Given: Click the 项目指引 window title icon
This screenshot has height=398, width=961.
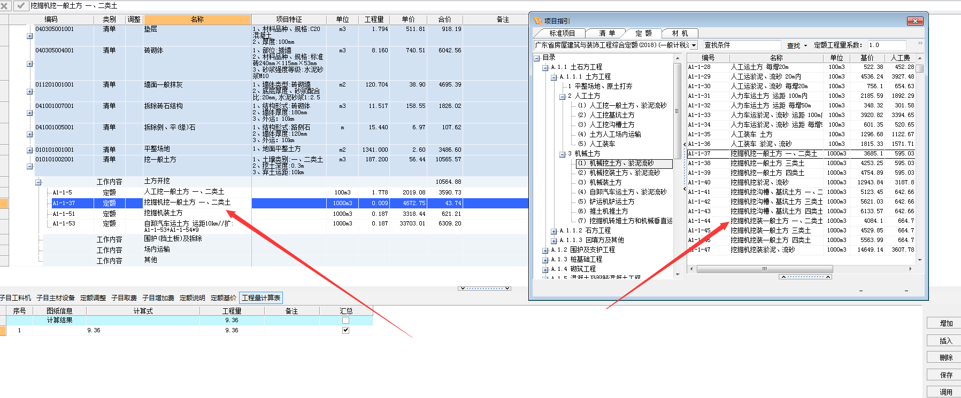Looking at the screenshot, I should [538, 21].
